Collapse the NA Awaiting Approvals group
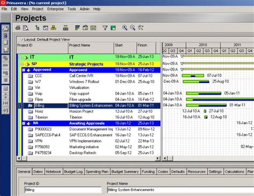The height and width of the screenshot is (196, 254). click(x=24, y=123)
